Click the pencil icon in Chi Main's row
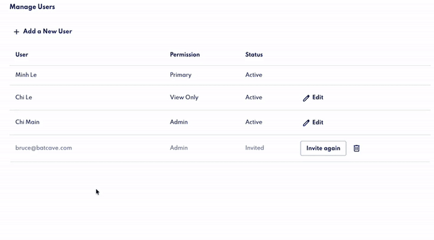This screenshot has height=240, width=434. pos(306,123)
